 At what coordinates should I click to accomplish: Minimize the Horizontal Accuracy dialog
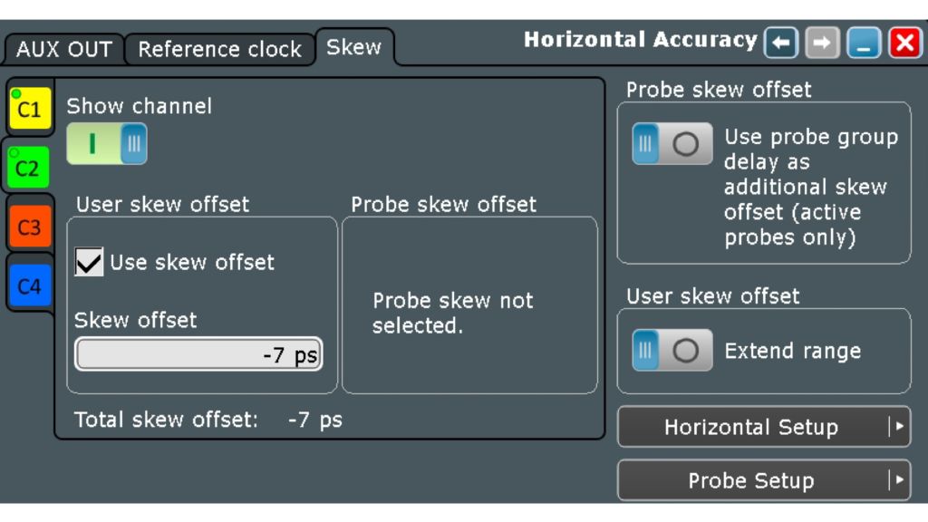(863, 40)
